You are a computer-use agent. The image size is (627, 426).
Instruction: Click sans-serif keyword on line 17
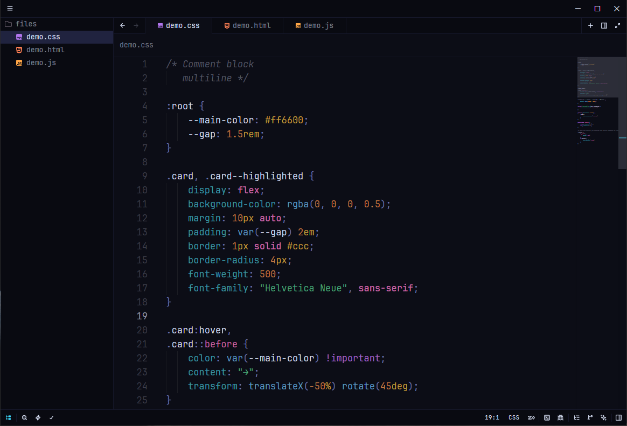point(386,288)
